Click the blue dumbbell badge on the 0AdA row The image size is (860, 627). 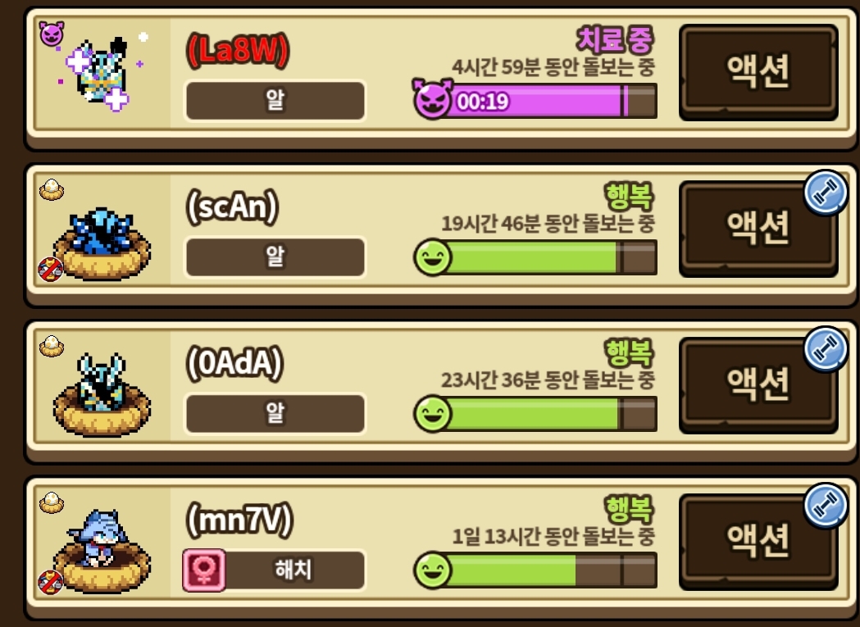[x=826, y=349]
